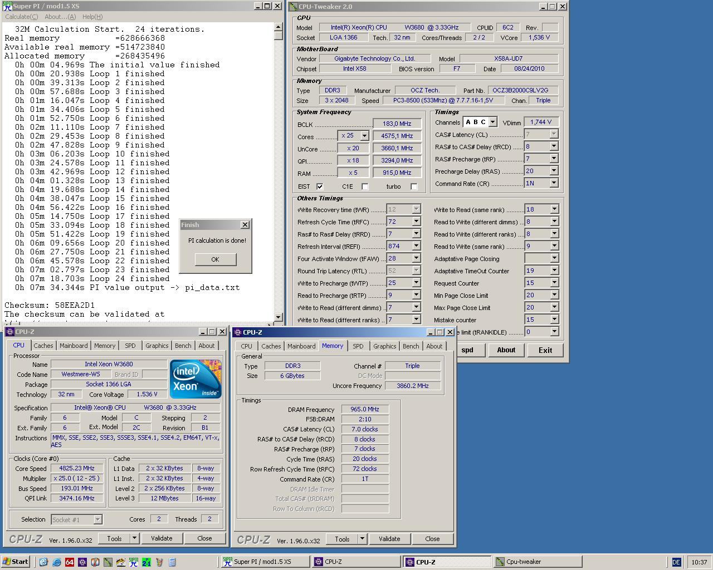Click the Exit button in CPU-Tweaker
The width and height of the screenshot is (713, 570).
(x=545, y=350)
